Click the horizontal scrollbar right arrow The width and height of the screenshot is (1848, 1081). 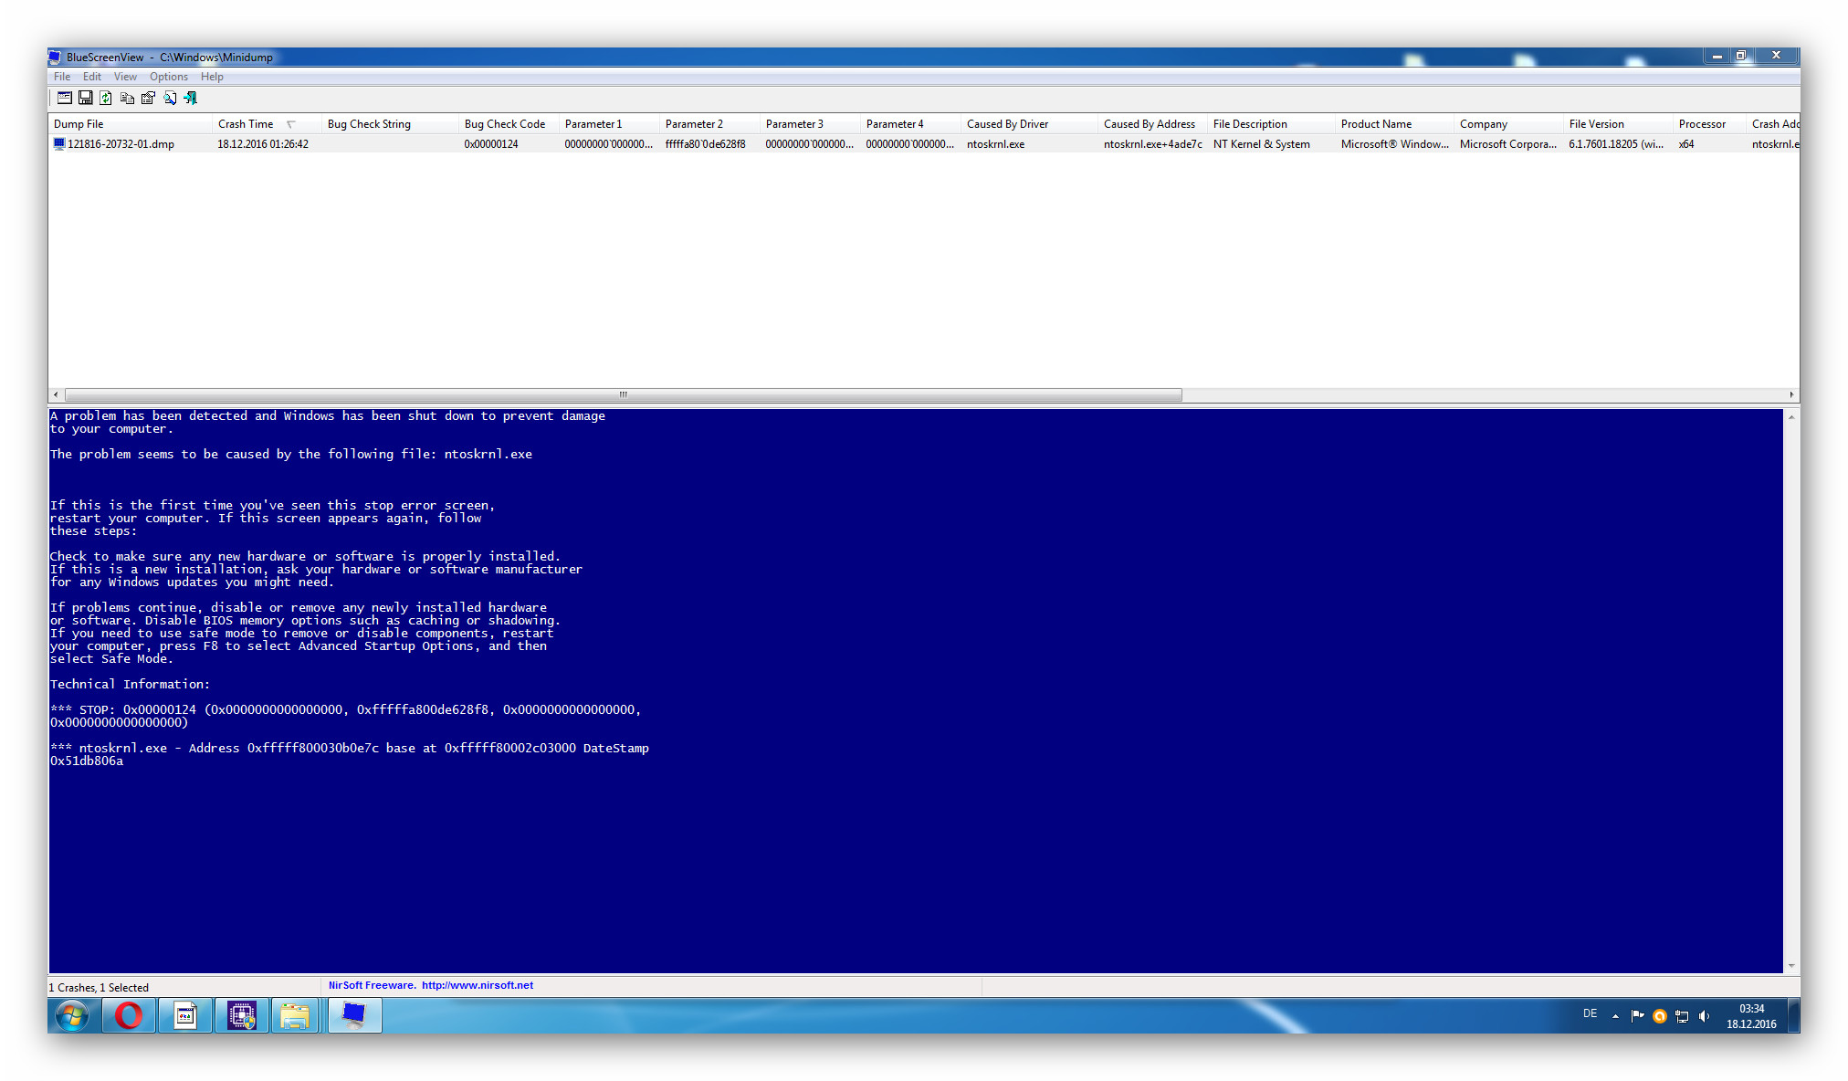pyautogui.click(x=1791, y=394)
